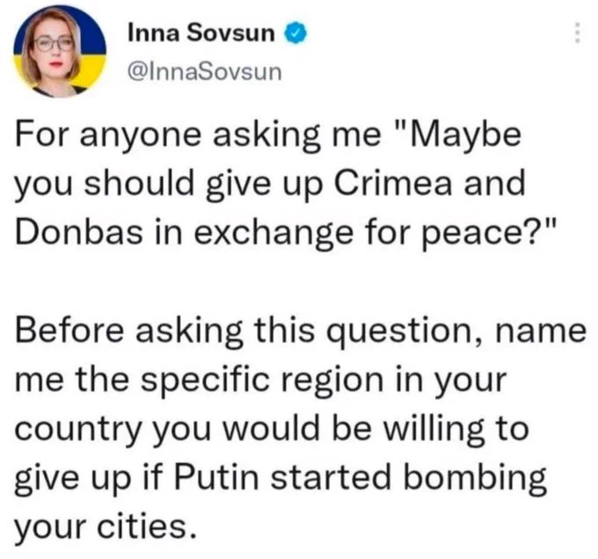Click the blue verified checkmark badge

tap(295, 33)
